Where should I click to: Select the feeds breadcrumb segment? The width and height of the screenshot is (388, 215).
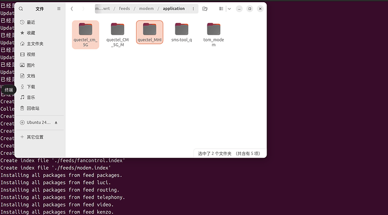(x=124, y=8)
